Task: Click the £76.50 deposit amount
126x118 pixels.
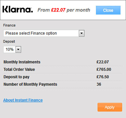Action: tap(103, 77)
